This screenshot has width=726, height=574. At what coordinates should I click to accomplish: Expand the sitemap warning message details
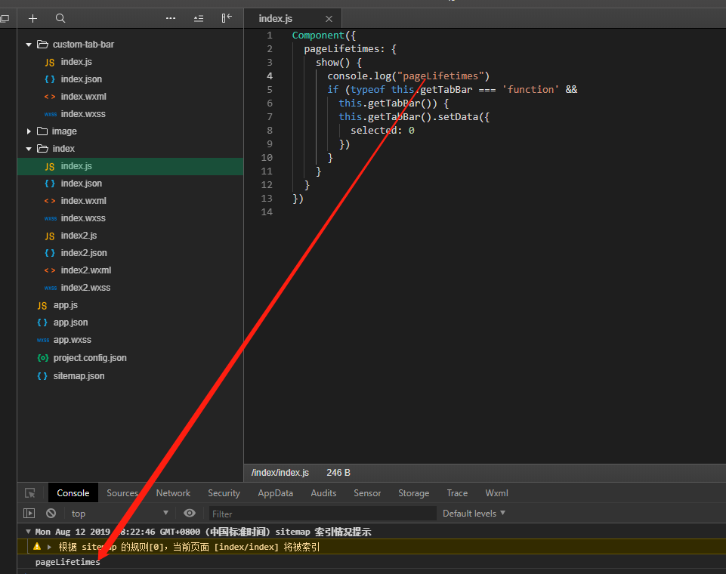tap(49, 547)
